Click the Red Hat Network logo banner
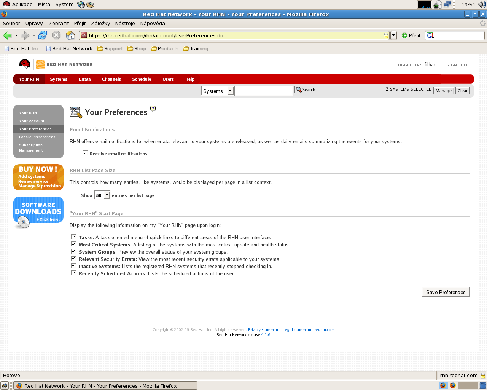This screenshot has width=487, height=390. tap(64, 64)
